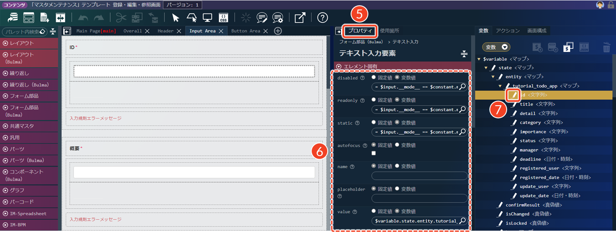
Task: Click the magnifier icon in value field
Action: [x=462, y=221]
